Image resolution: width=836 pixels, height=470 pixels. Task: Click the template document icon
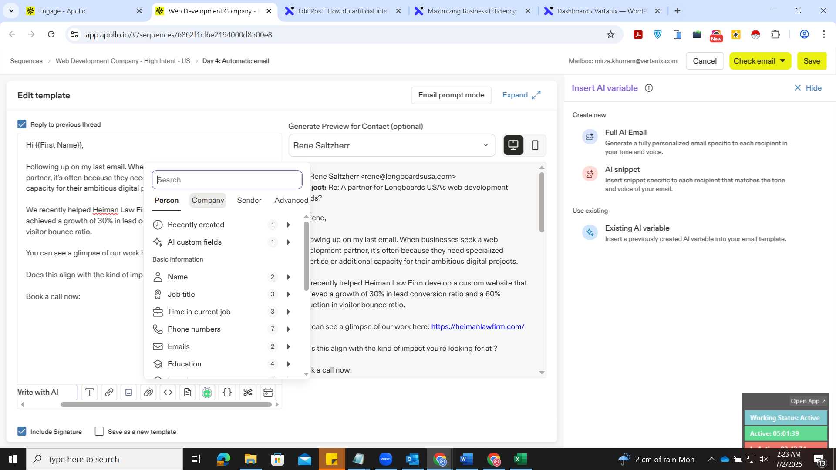click(187, 393)
